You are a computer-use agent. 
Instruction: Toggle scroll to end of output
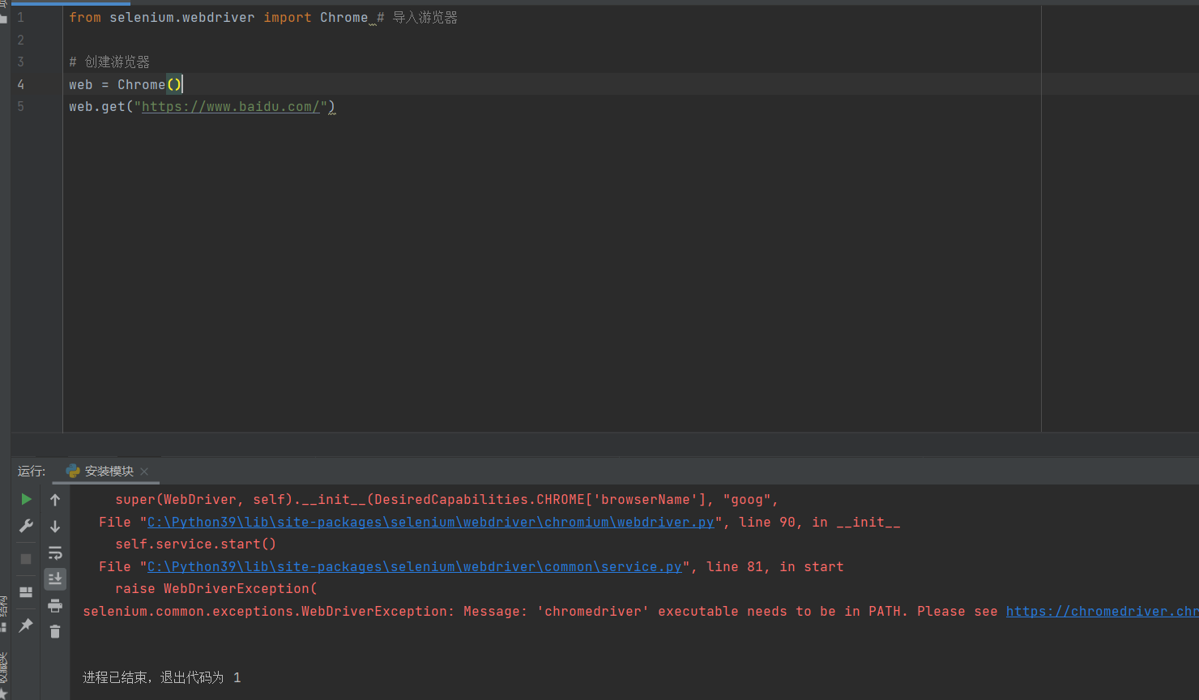[55, 578]
